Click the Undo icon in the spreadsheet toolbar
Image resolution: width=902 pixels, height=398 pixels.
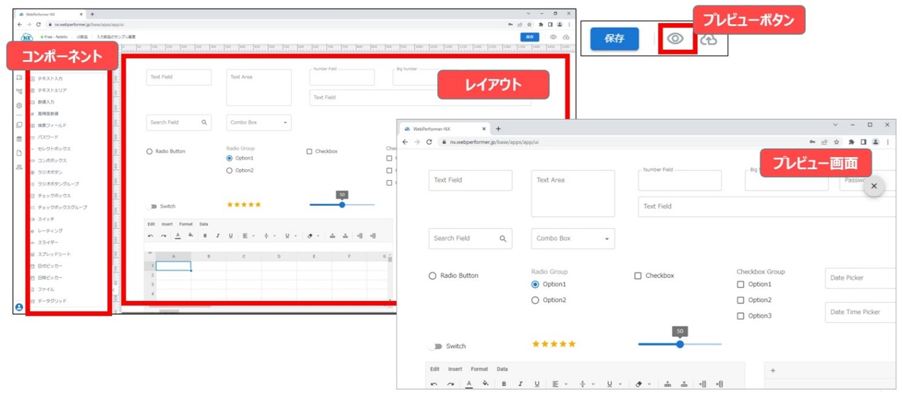click(x=434, y=383)
